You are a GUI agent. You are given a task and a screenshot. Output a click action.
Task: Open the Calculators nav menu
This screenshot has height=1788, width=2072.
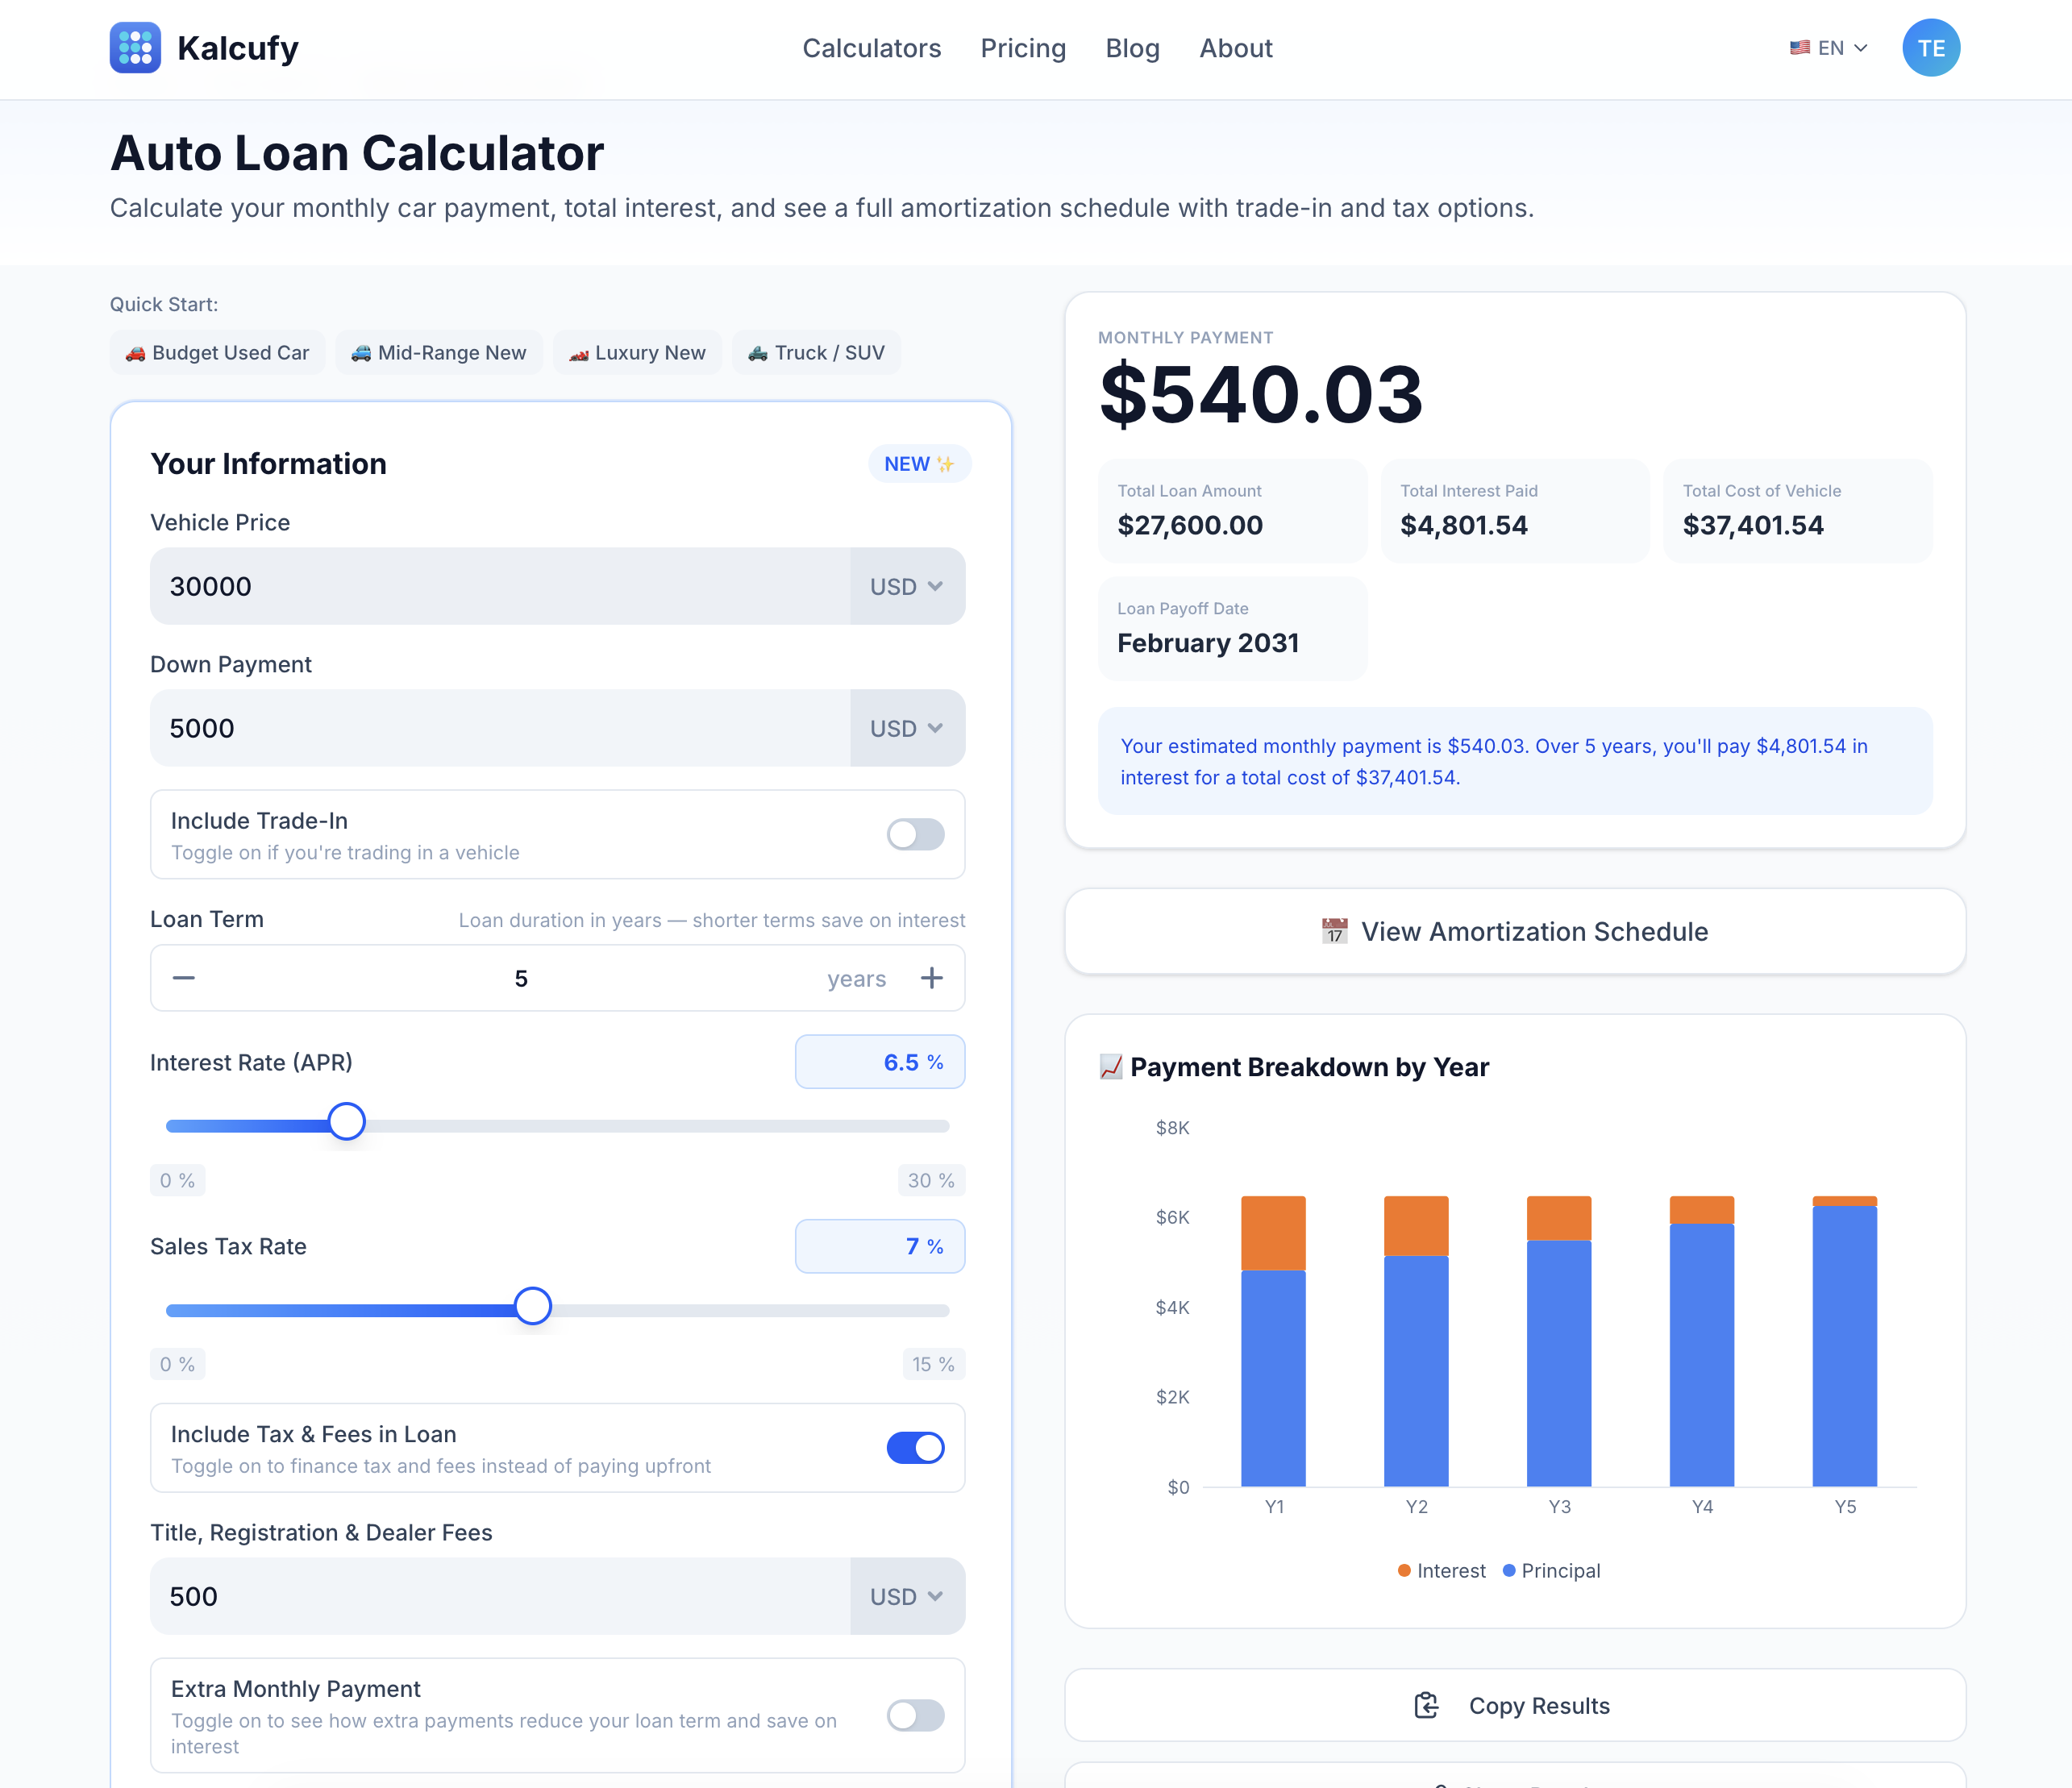point(871,48)
